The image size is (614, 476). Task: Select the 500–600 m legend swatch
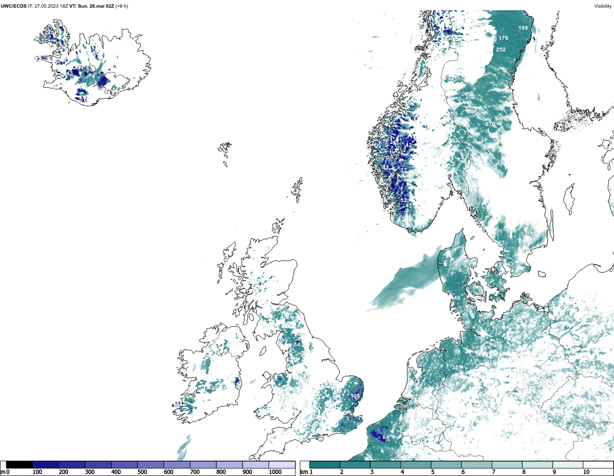151,464
